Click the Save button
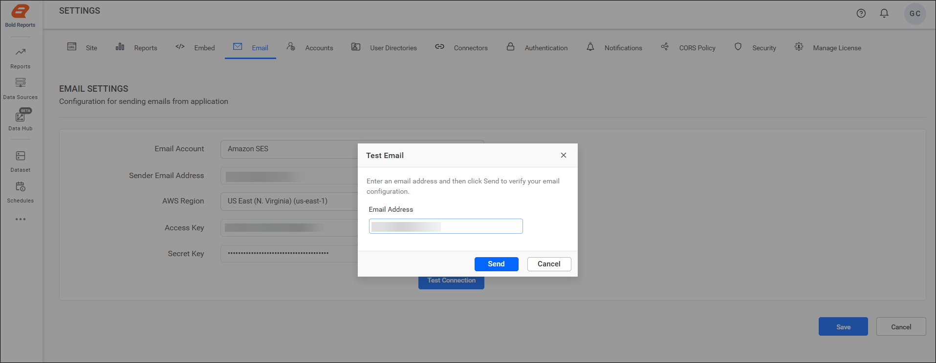The image size is (936, 363). 843,327
